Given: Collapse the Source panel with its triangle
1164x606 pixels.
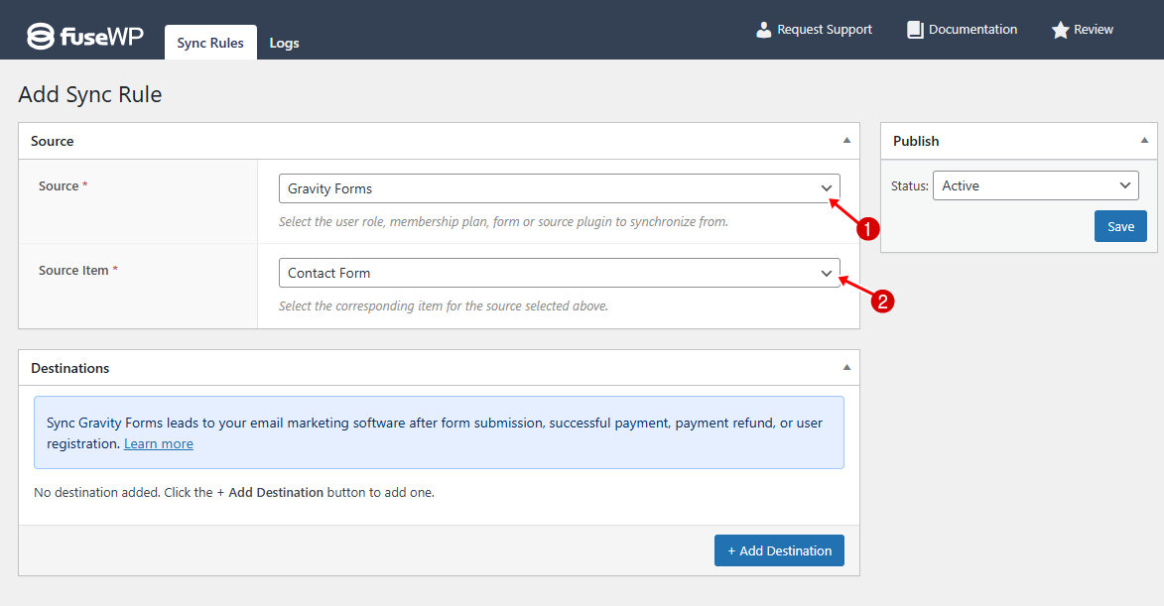Looking at the screenshot, I should (846, 140).
